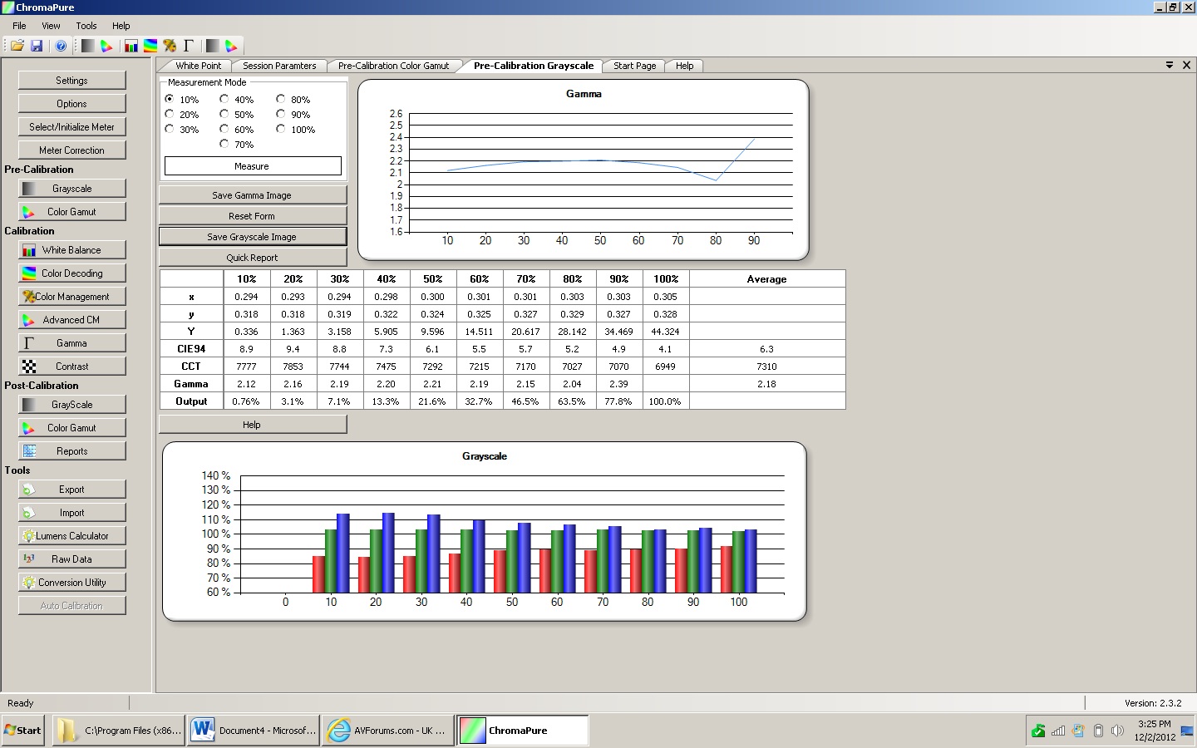Click the last color gamut toolbar icon

[231, 46]
